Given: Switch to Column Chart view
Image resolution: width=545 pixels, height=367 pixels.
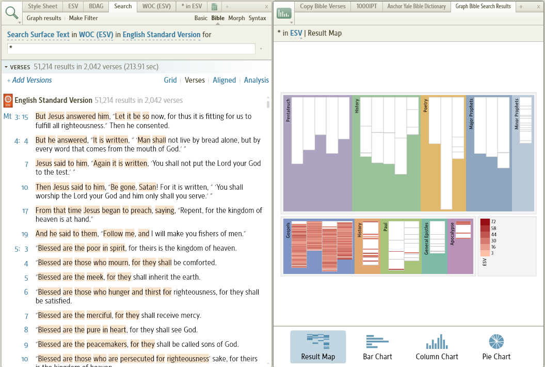Looking at the screenshot, I should click(x=437, y=347).
